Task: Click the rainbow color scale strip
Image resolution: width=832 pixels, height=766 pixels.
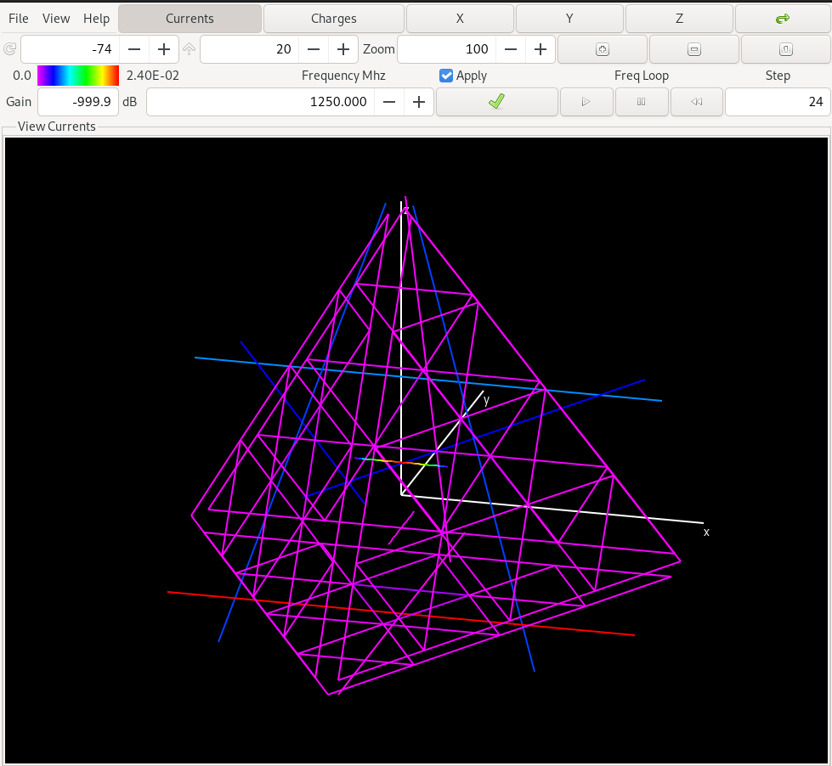Action: (77, 75)
